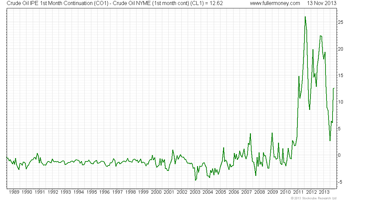Click the x-axis year label 2012
Image resolution: width=368 pixels, height=201 pixels.
point(311,192)
